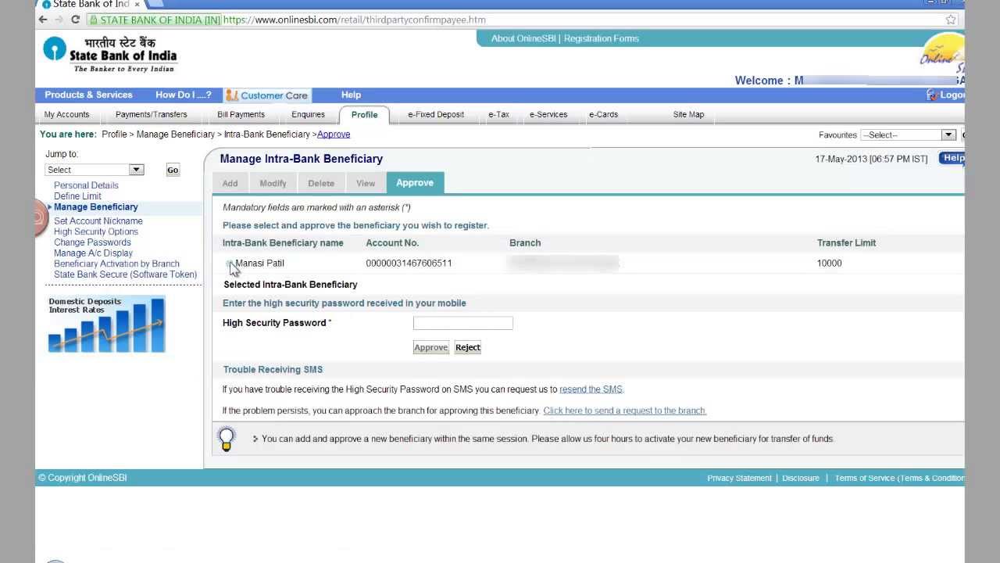
Task: Open the Help menu in blue bar
Action: coord(351,95)
